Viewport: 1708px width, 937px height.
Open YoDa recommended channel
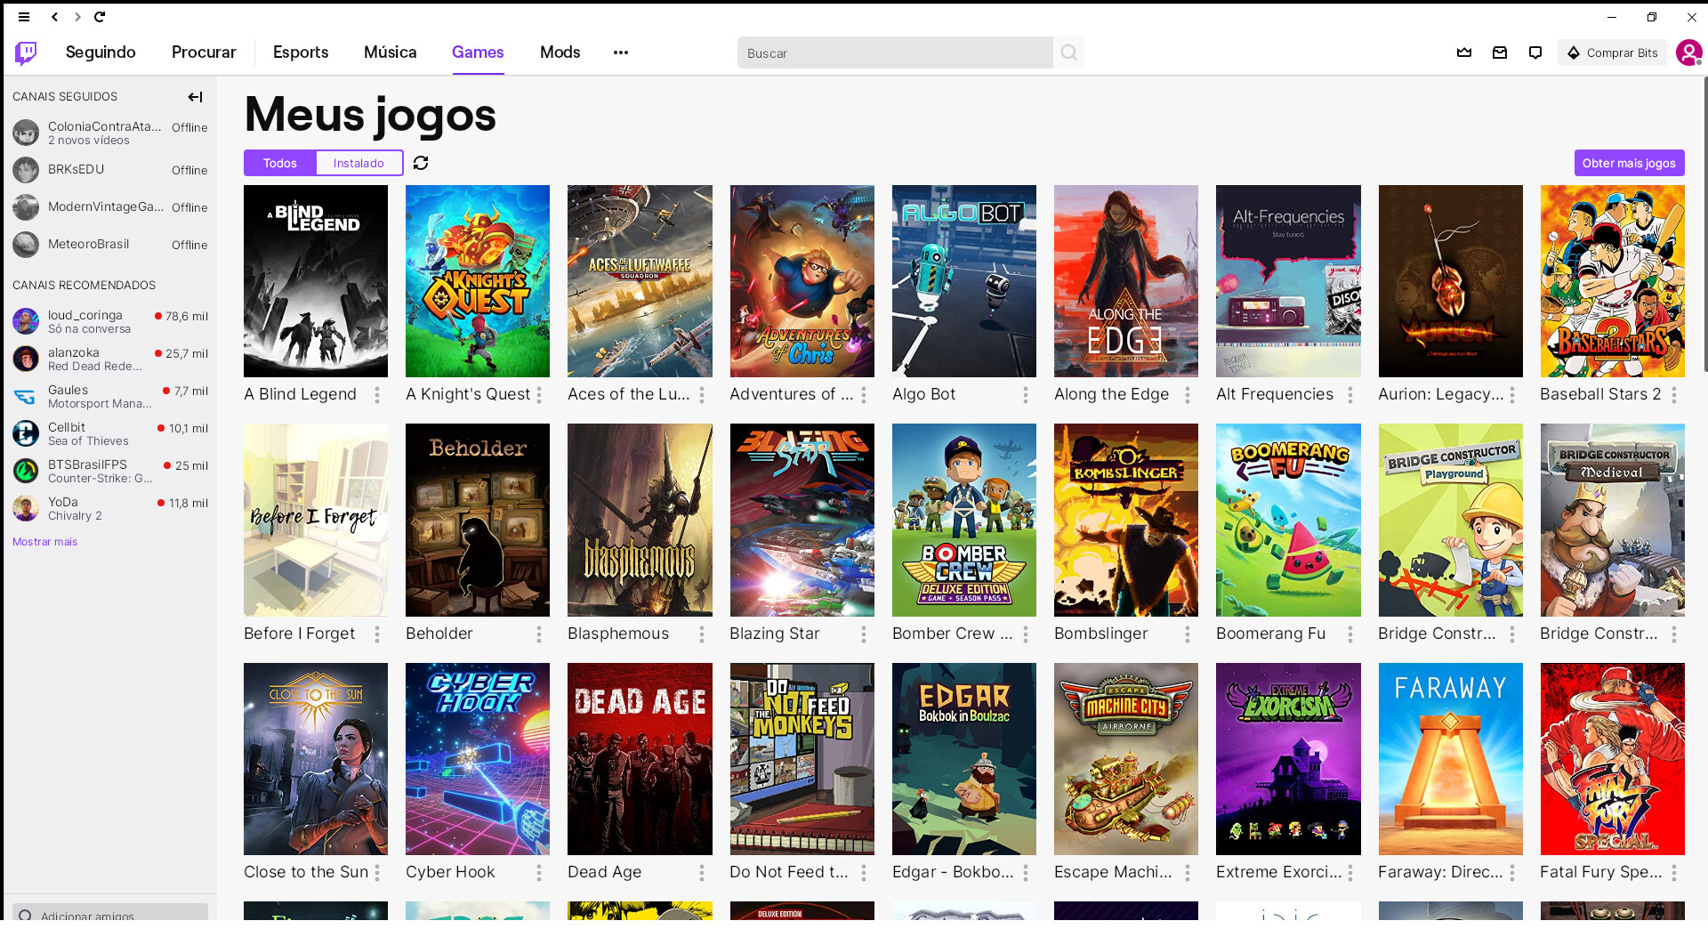point(110,508)
